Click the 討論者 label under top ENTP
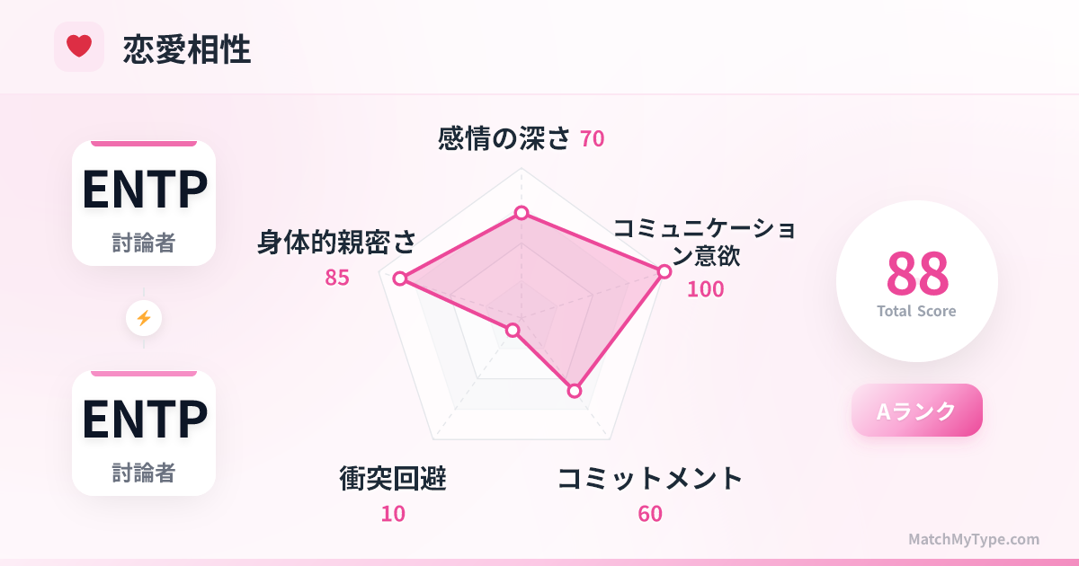Screen dimensions: 1079x566 click(x=144, y=243)
